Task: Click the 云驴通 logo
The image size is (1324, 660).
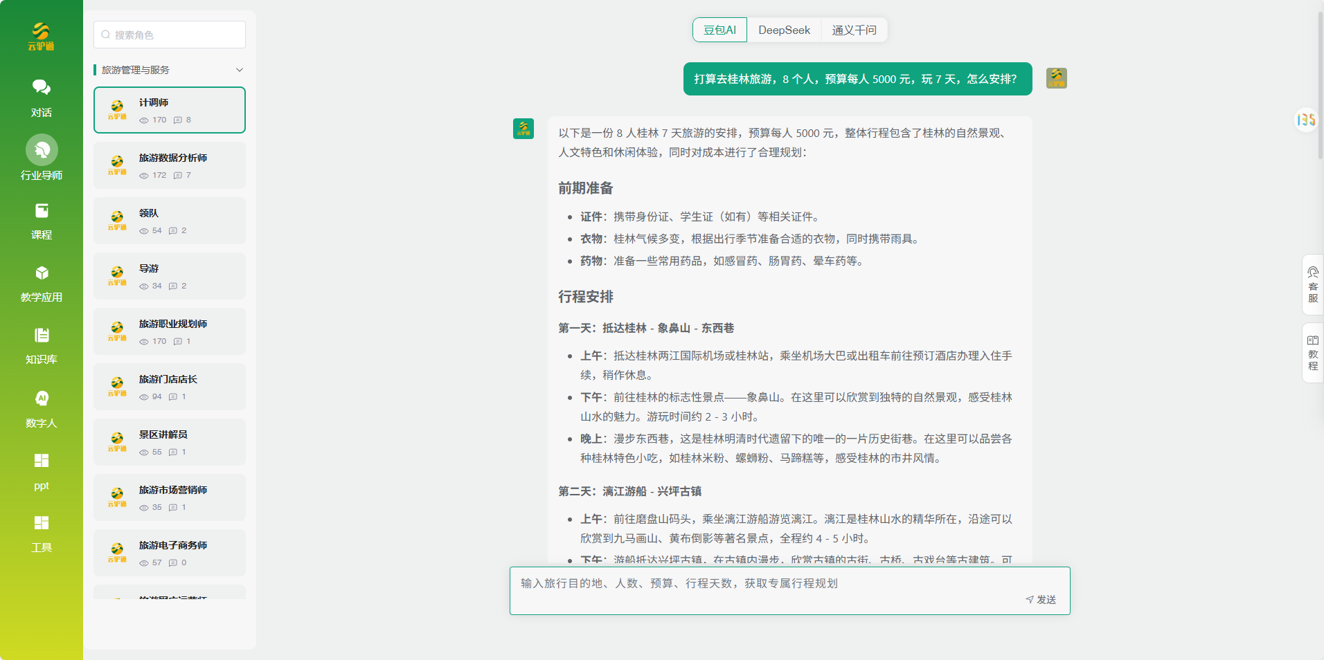Action: 41,33
